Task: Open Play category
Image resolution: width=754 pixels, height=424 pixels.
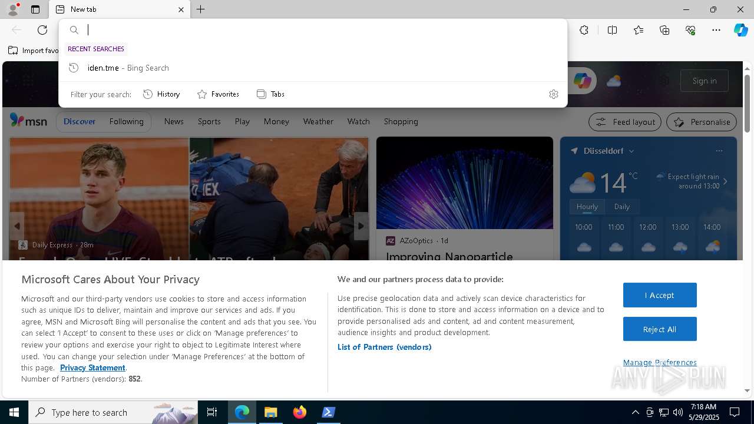Action: [242, 121]
